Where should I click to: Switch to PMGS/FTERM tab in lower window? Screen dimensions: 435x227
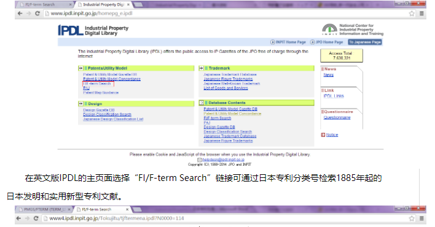tap(45, 209)
